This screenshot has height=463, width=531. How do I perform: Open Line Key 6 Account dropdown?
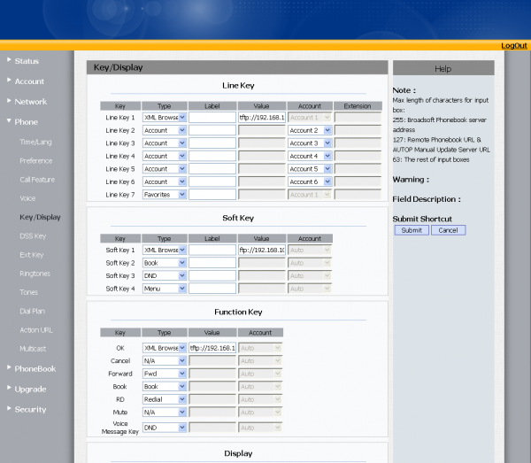point(310,181)
